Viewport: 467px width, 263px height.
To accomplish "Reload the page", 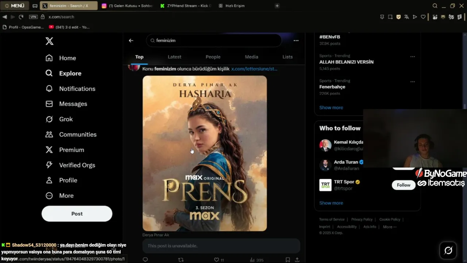I will coord(21,17).
